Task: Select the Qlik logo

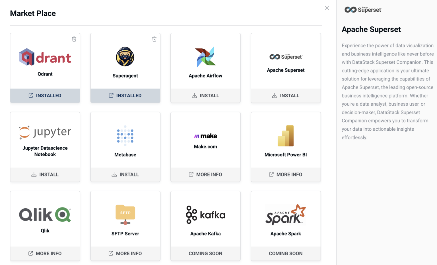Action: (x=45, y=215)
